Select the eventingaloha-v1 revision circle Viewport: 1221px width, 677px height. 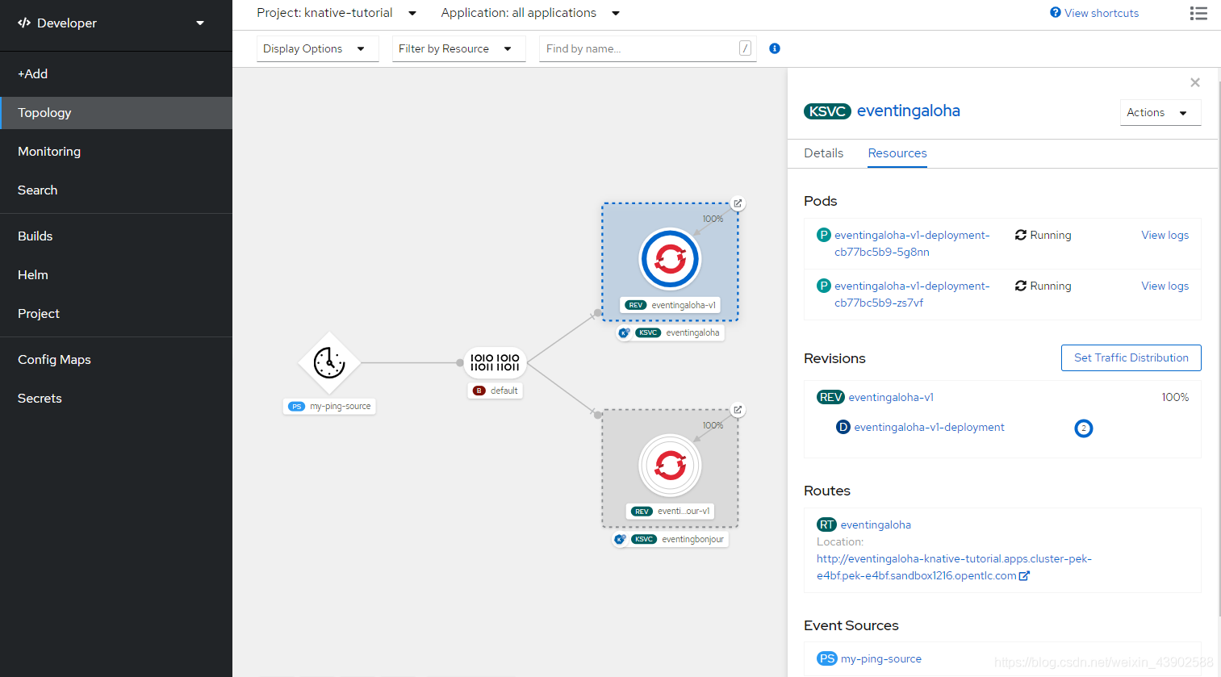pos(670,259)
